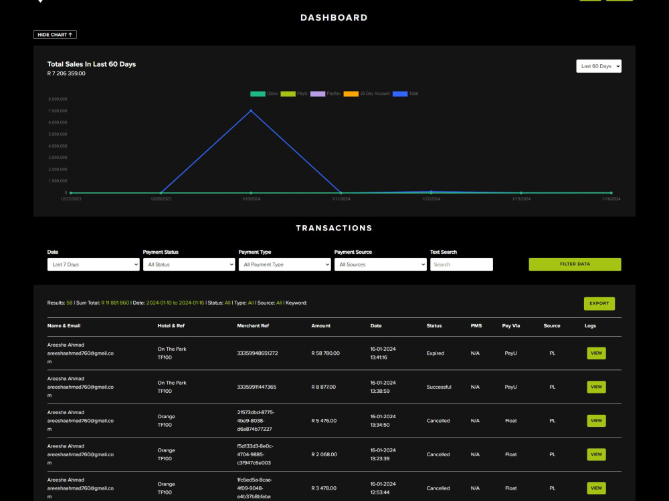View logs for the R 5 476.00 transaction
The image size is (669, 501).
596,420
